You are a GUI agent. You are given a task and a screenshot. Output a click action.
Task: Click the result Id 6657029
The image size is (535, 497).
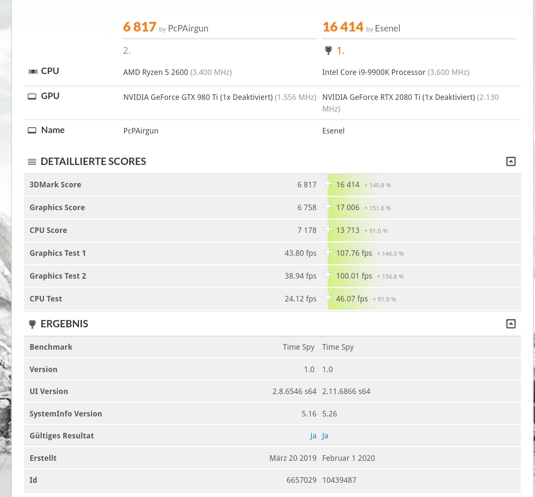[302, 480]
